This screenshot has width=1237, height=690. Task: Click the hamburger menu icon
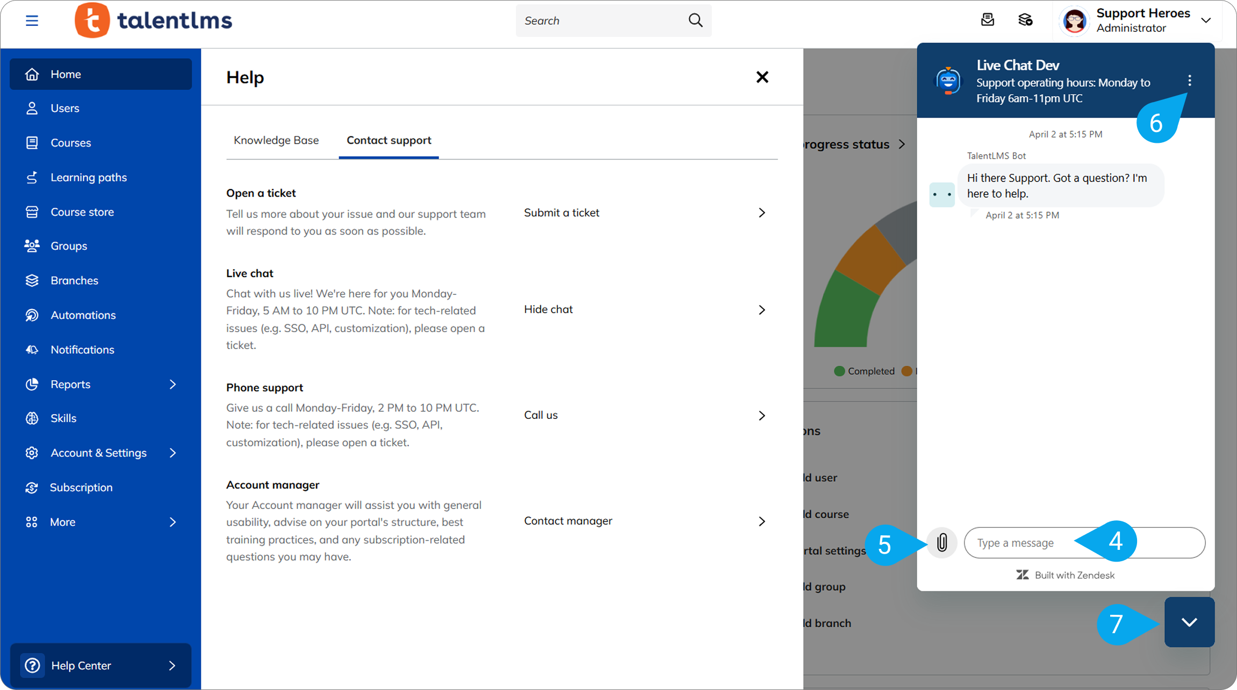click(32, 20)
